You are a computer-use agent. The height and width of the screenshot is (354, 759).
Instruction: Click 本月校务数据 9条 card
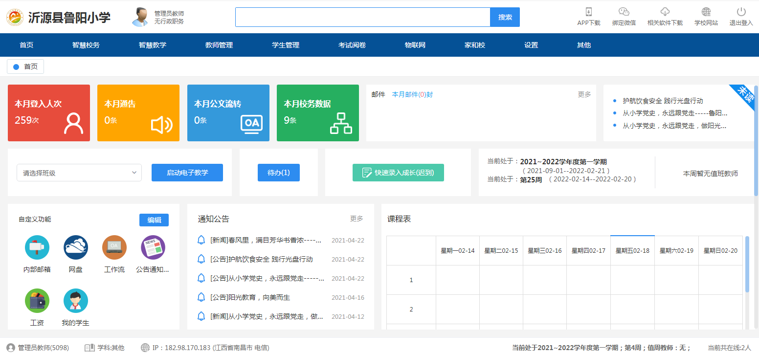point(318,113)
